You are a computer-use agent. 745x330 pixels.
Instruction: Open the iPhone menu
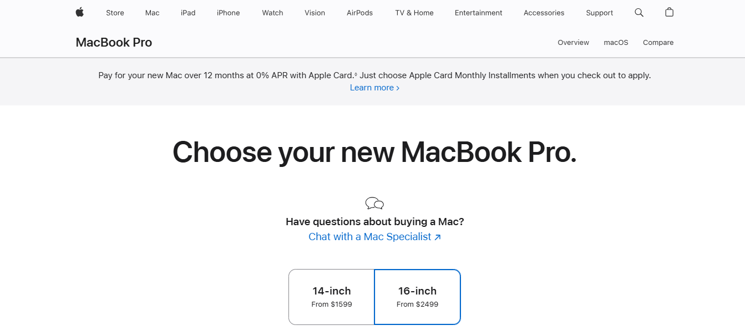click(x=228, y=12)
